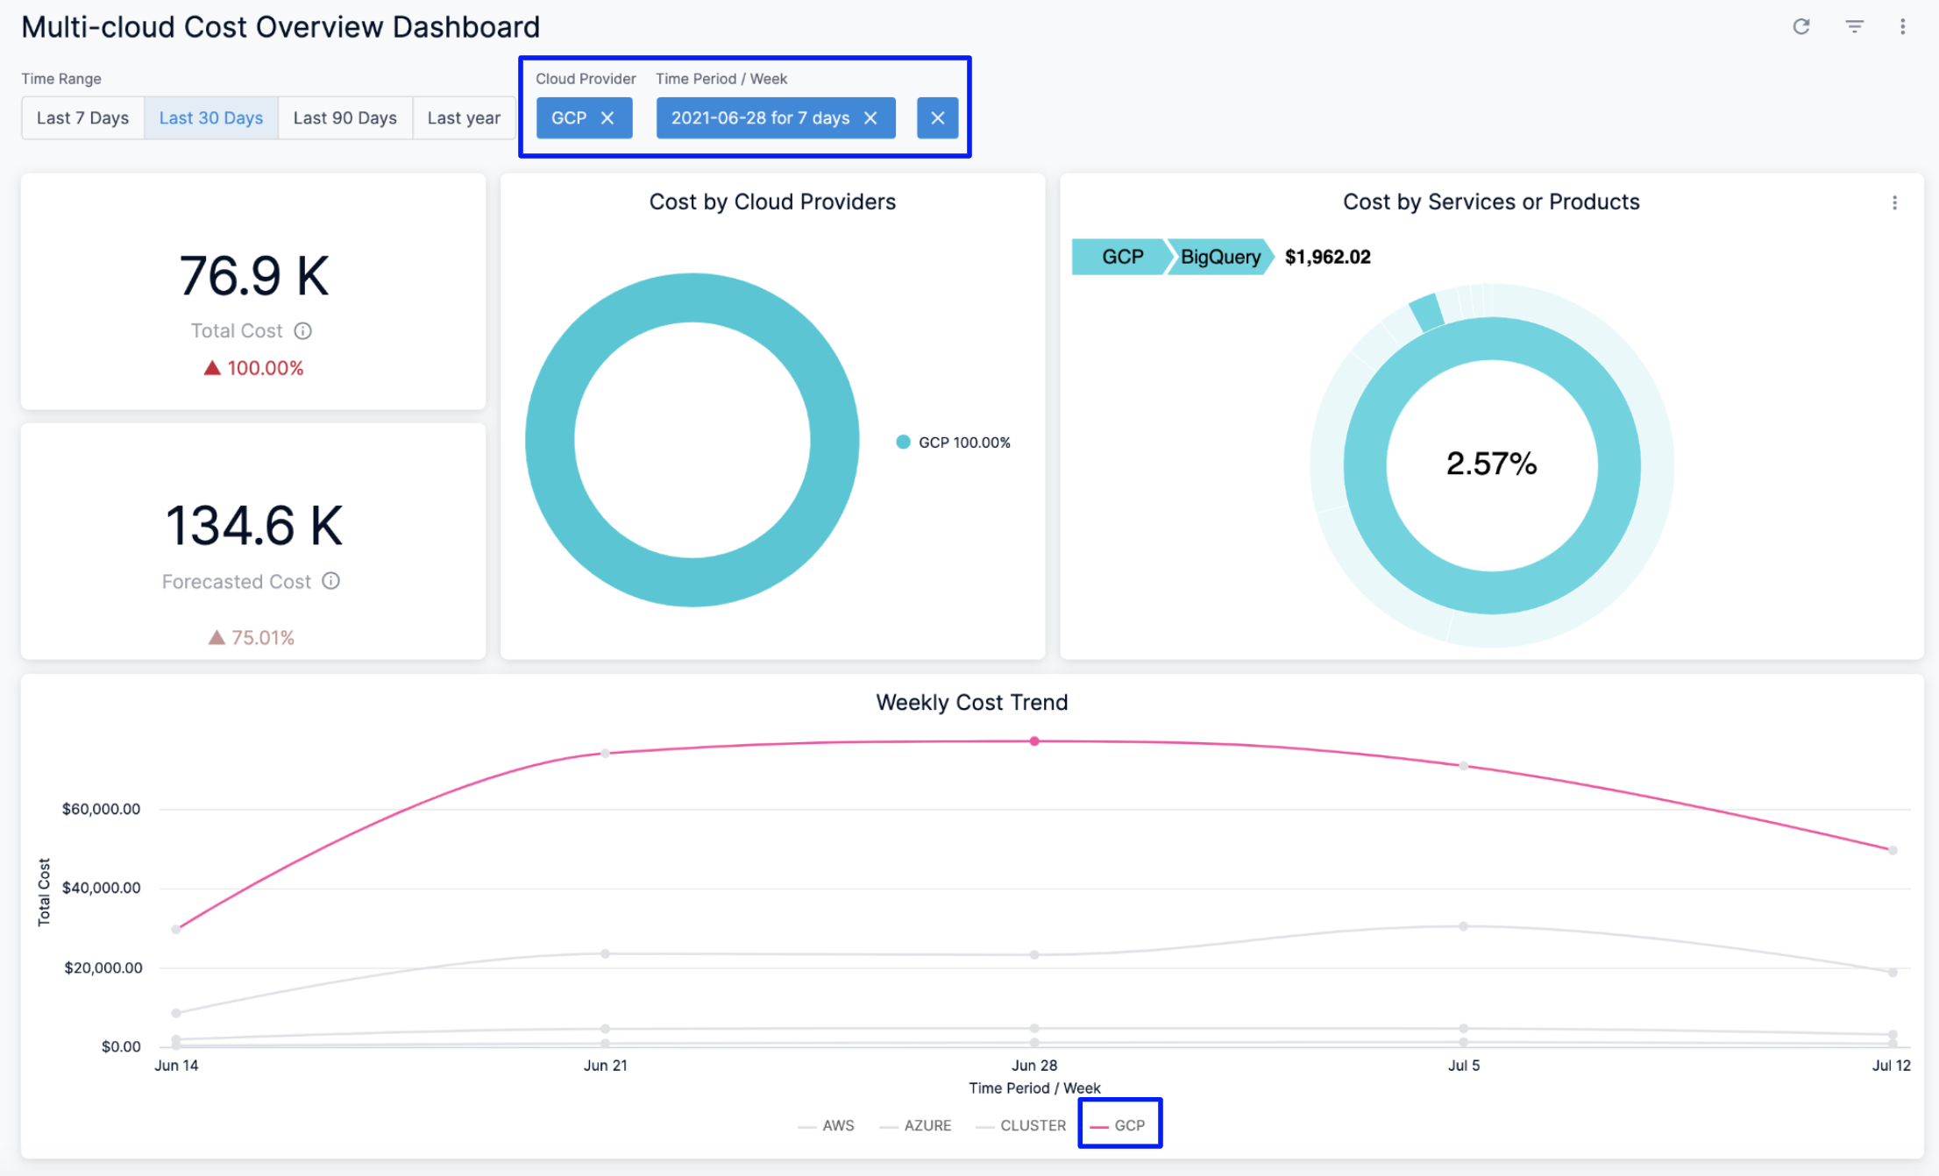Image resolution: width=1939 pixels, height=1176 pixels.
Task: Click the GCP breadcrumb in services chart
Action: (x=1121, y=257)
